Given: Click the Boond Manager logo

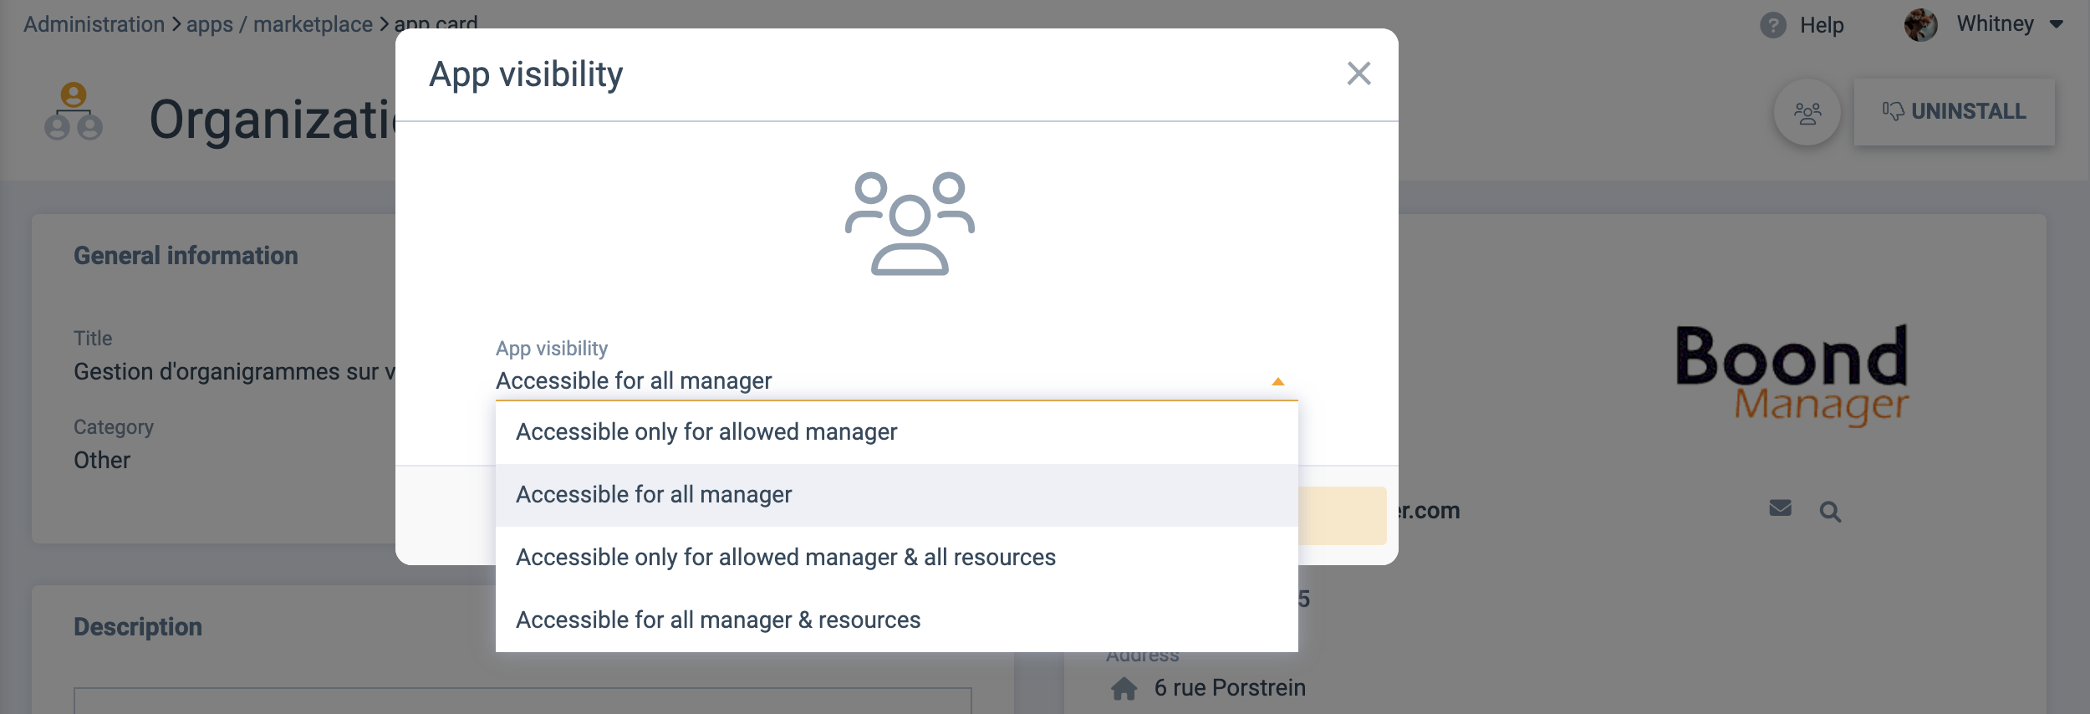Looking at the screenshot, I should point(1792,375).
